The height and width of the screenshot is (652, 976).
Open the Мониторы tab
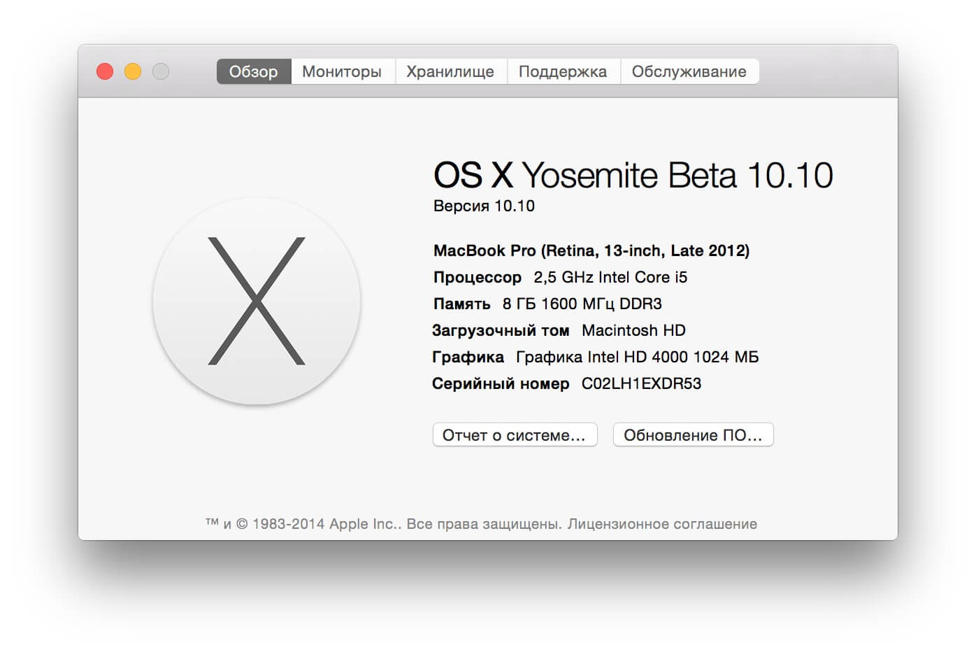point(342,71)
